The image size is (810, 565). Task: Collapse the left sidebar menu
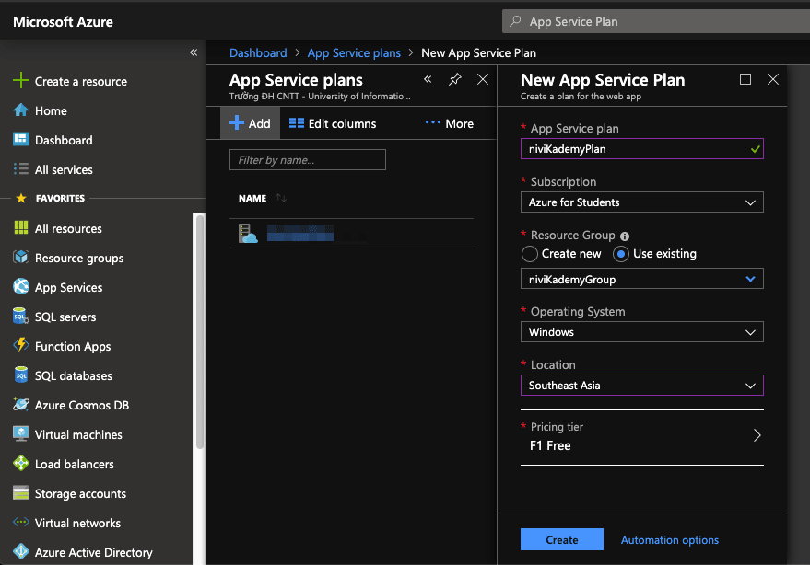click(194, 52)
